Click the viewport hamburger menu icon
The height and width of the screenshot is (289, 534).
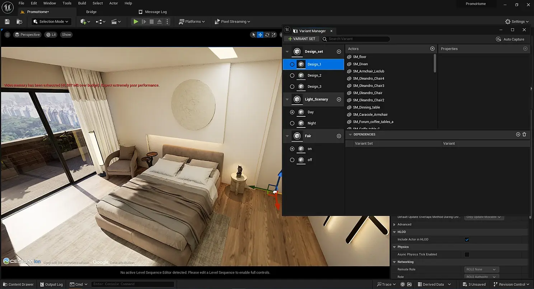point(7,35)
